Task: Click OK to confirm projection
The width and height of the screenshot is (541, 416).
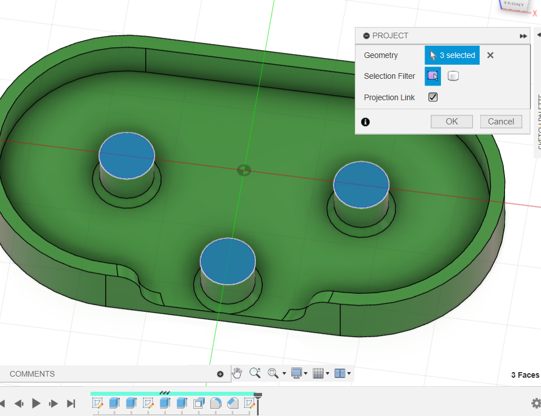Action: 452,122
